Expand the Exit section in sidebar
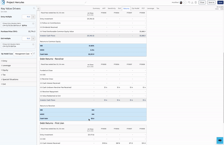Image resolution: width=224 pixels, height=145 pixels. click(18, 84)
